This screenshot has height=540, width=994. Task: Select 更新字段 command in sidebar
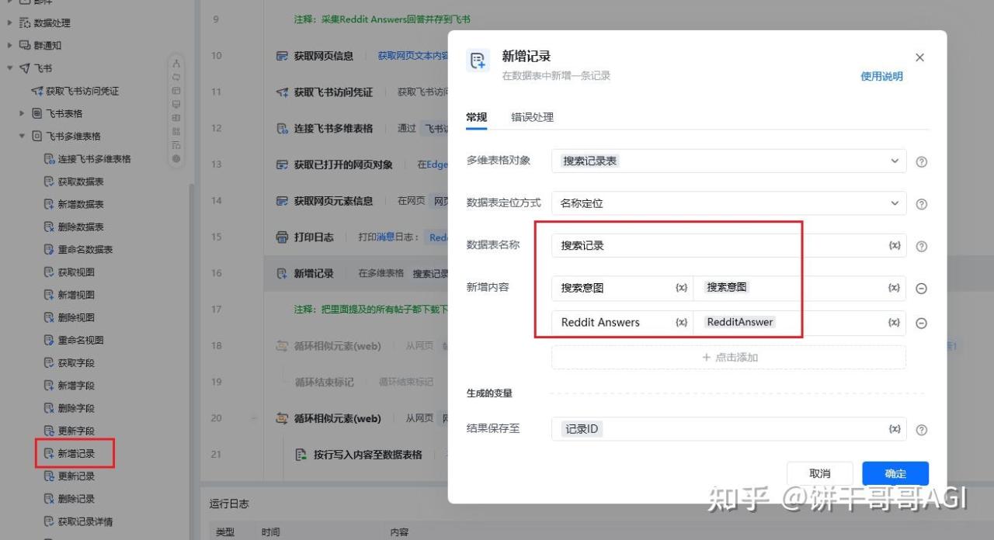[x=69, y=431]
